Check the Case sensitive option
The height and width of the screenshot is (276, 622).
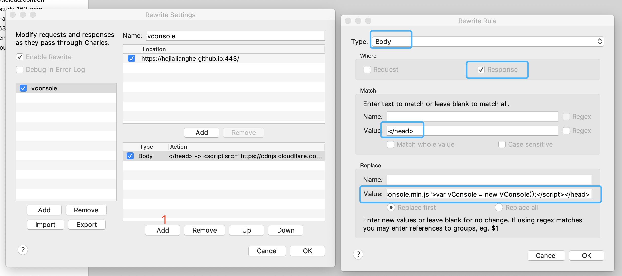pyautogui.click(x=502, y=144)
